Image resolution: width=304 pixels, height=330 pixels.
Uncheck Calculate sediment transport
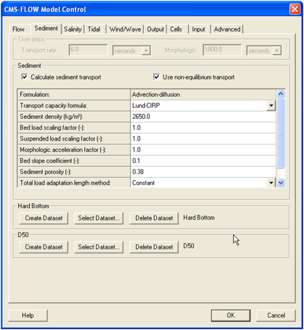25,77
